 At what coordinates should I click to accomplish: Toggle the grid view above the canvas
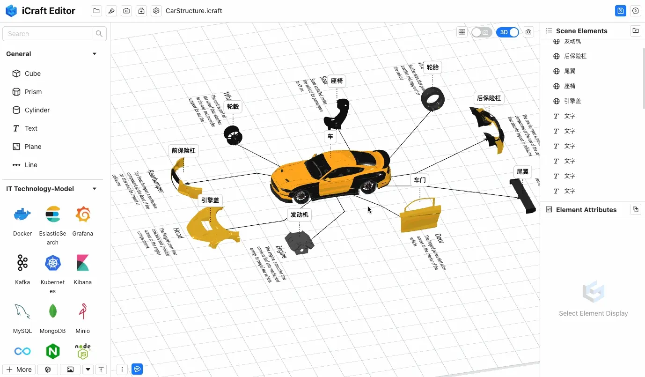point(462,32)
